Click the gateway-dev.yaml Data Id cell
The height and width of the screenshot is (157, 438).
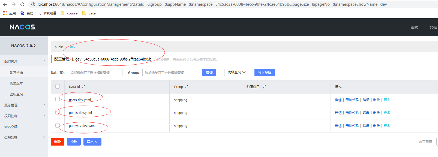[82, 126]
